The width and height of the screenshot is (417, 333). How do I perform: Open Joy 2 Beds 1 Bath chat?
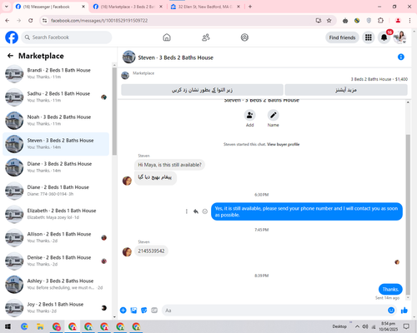56,307
